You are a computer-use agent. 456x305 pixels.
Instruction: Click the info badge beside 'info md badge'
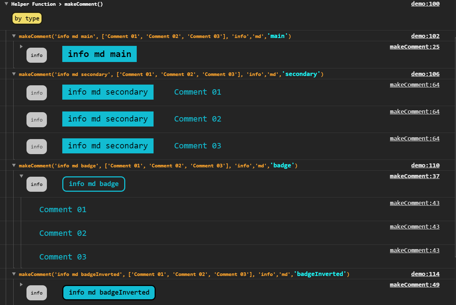point(37,184)
